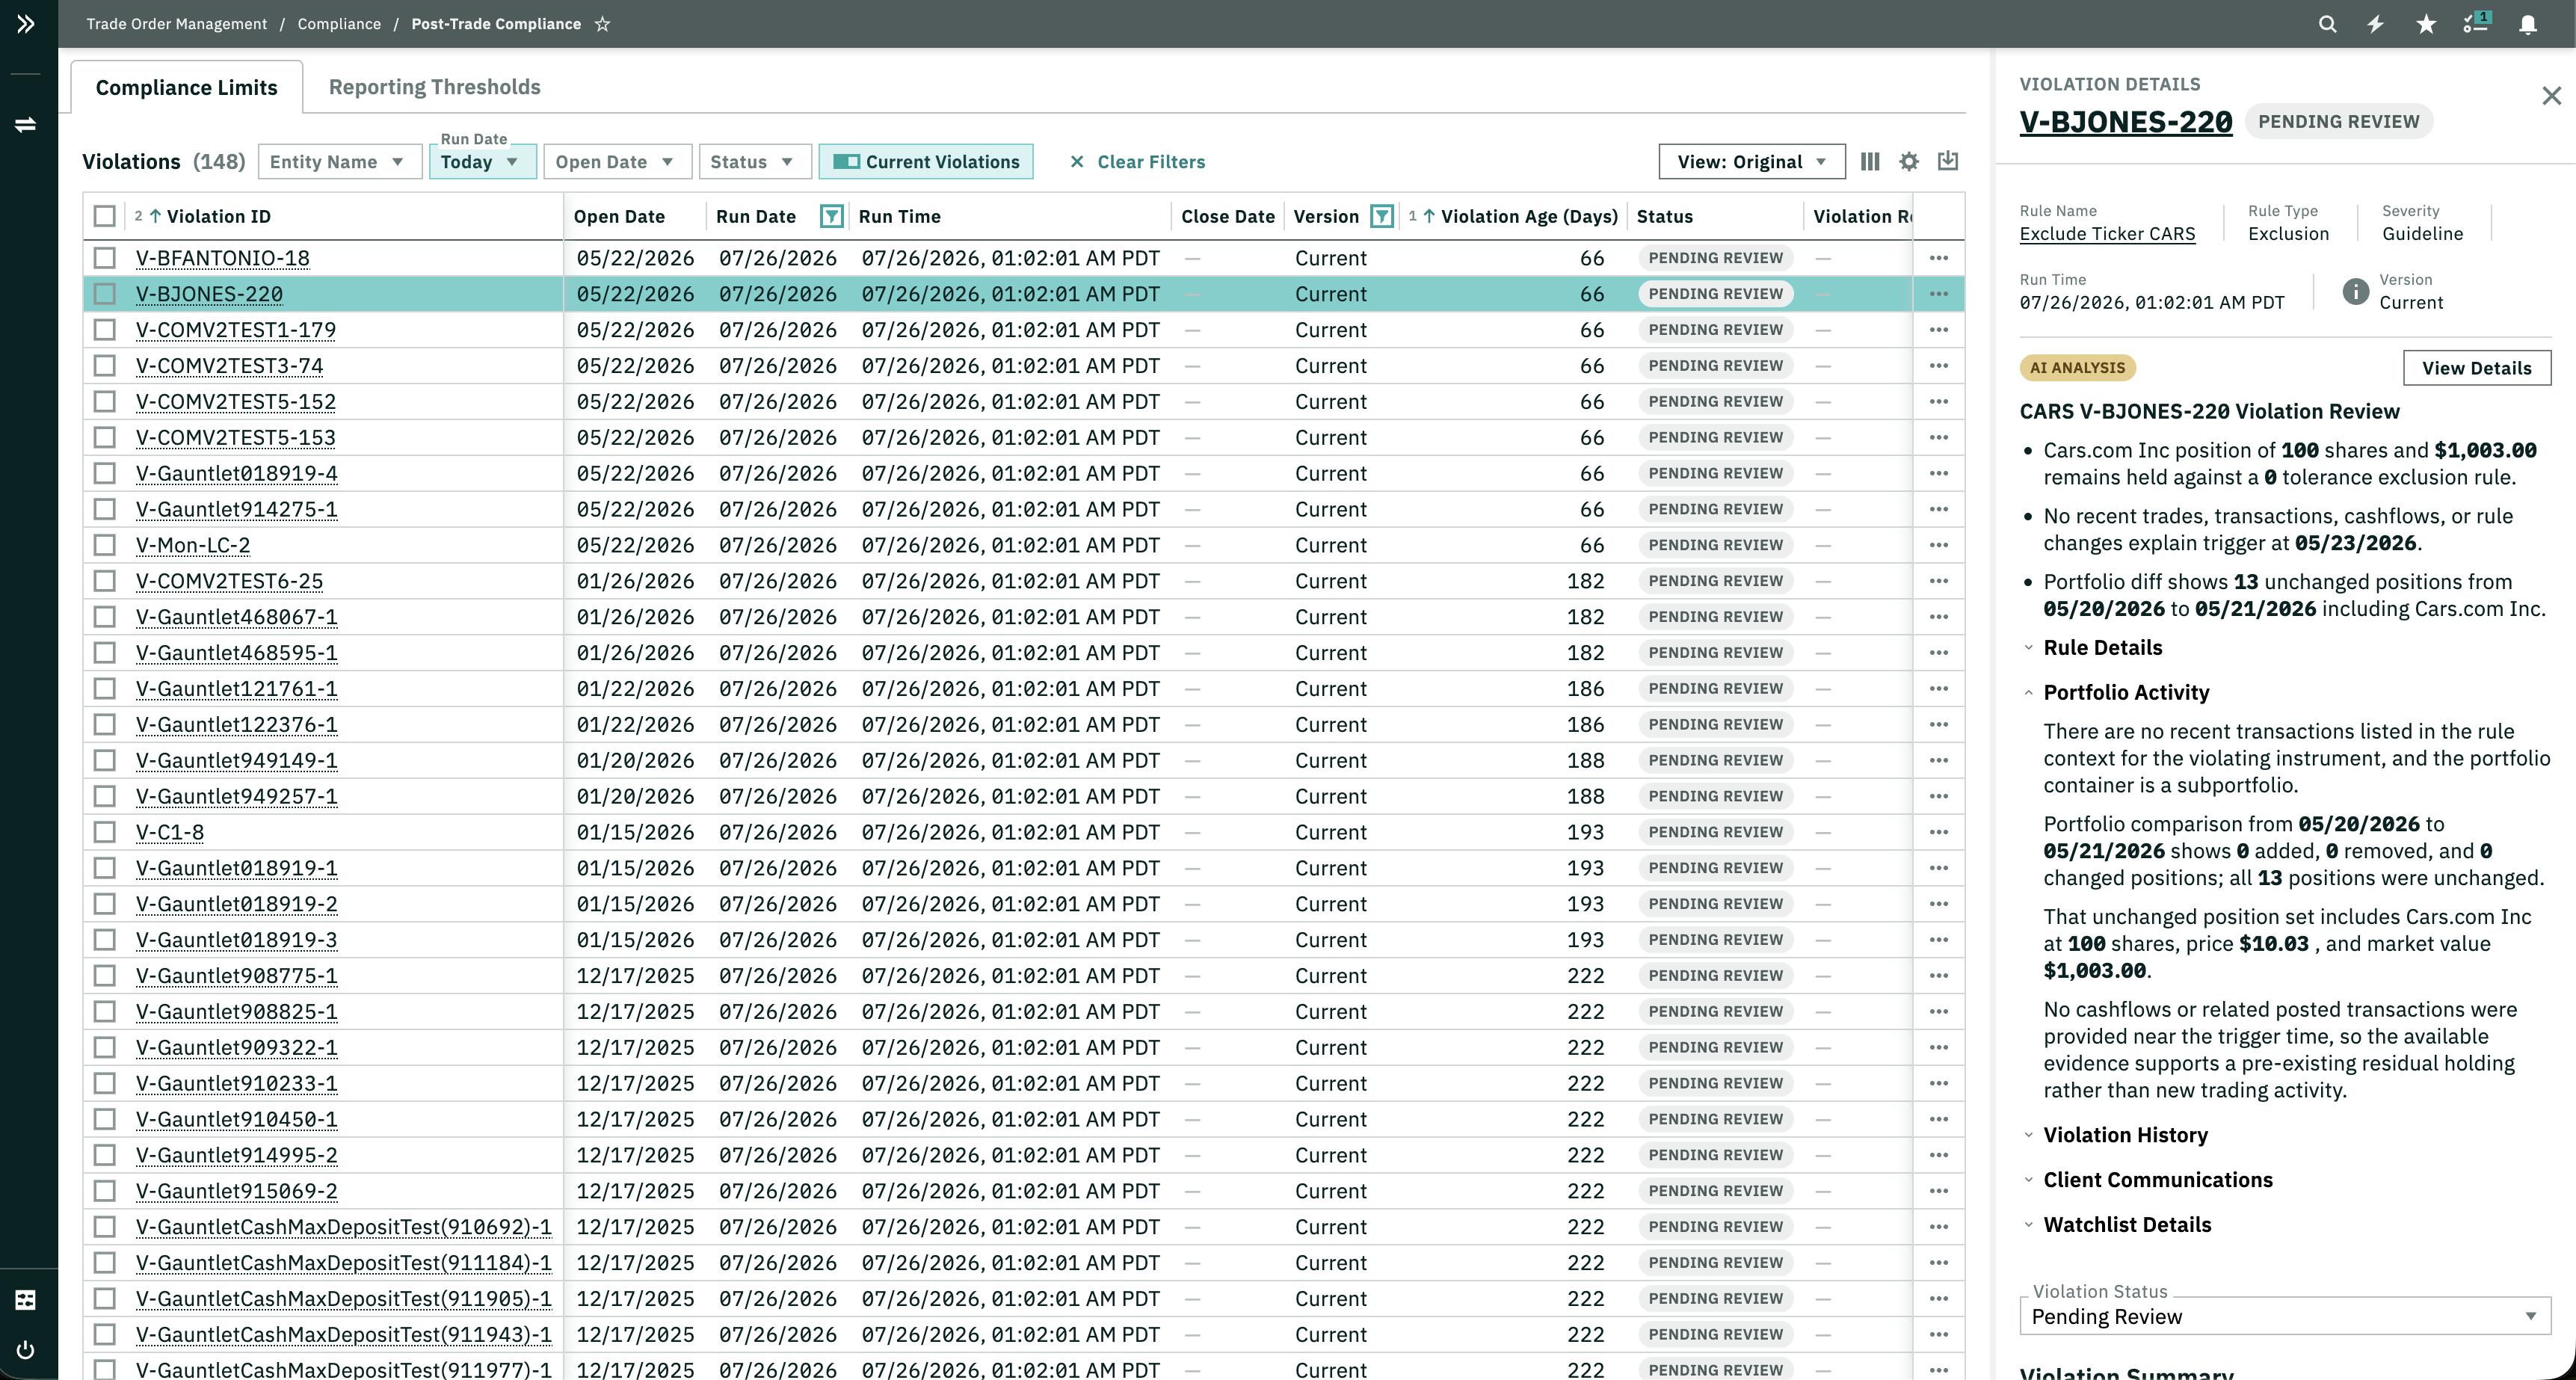Check the V-BJONES-220 row checkbox

(x=105, y=294)
